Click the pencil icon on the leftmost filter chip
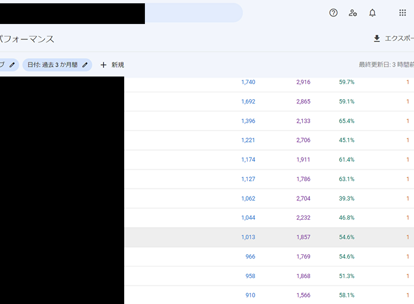The width and height of the screenshot is (414, 304). (x=12, y=65)
